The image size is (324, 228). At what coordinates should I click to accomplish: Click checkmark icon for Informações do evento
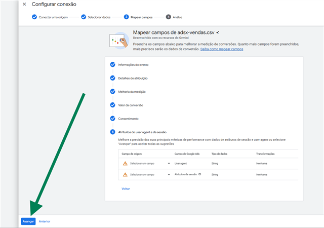click(x=112, y=64)
